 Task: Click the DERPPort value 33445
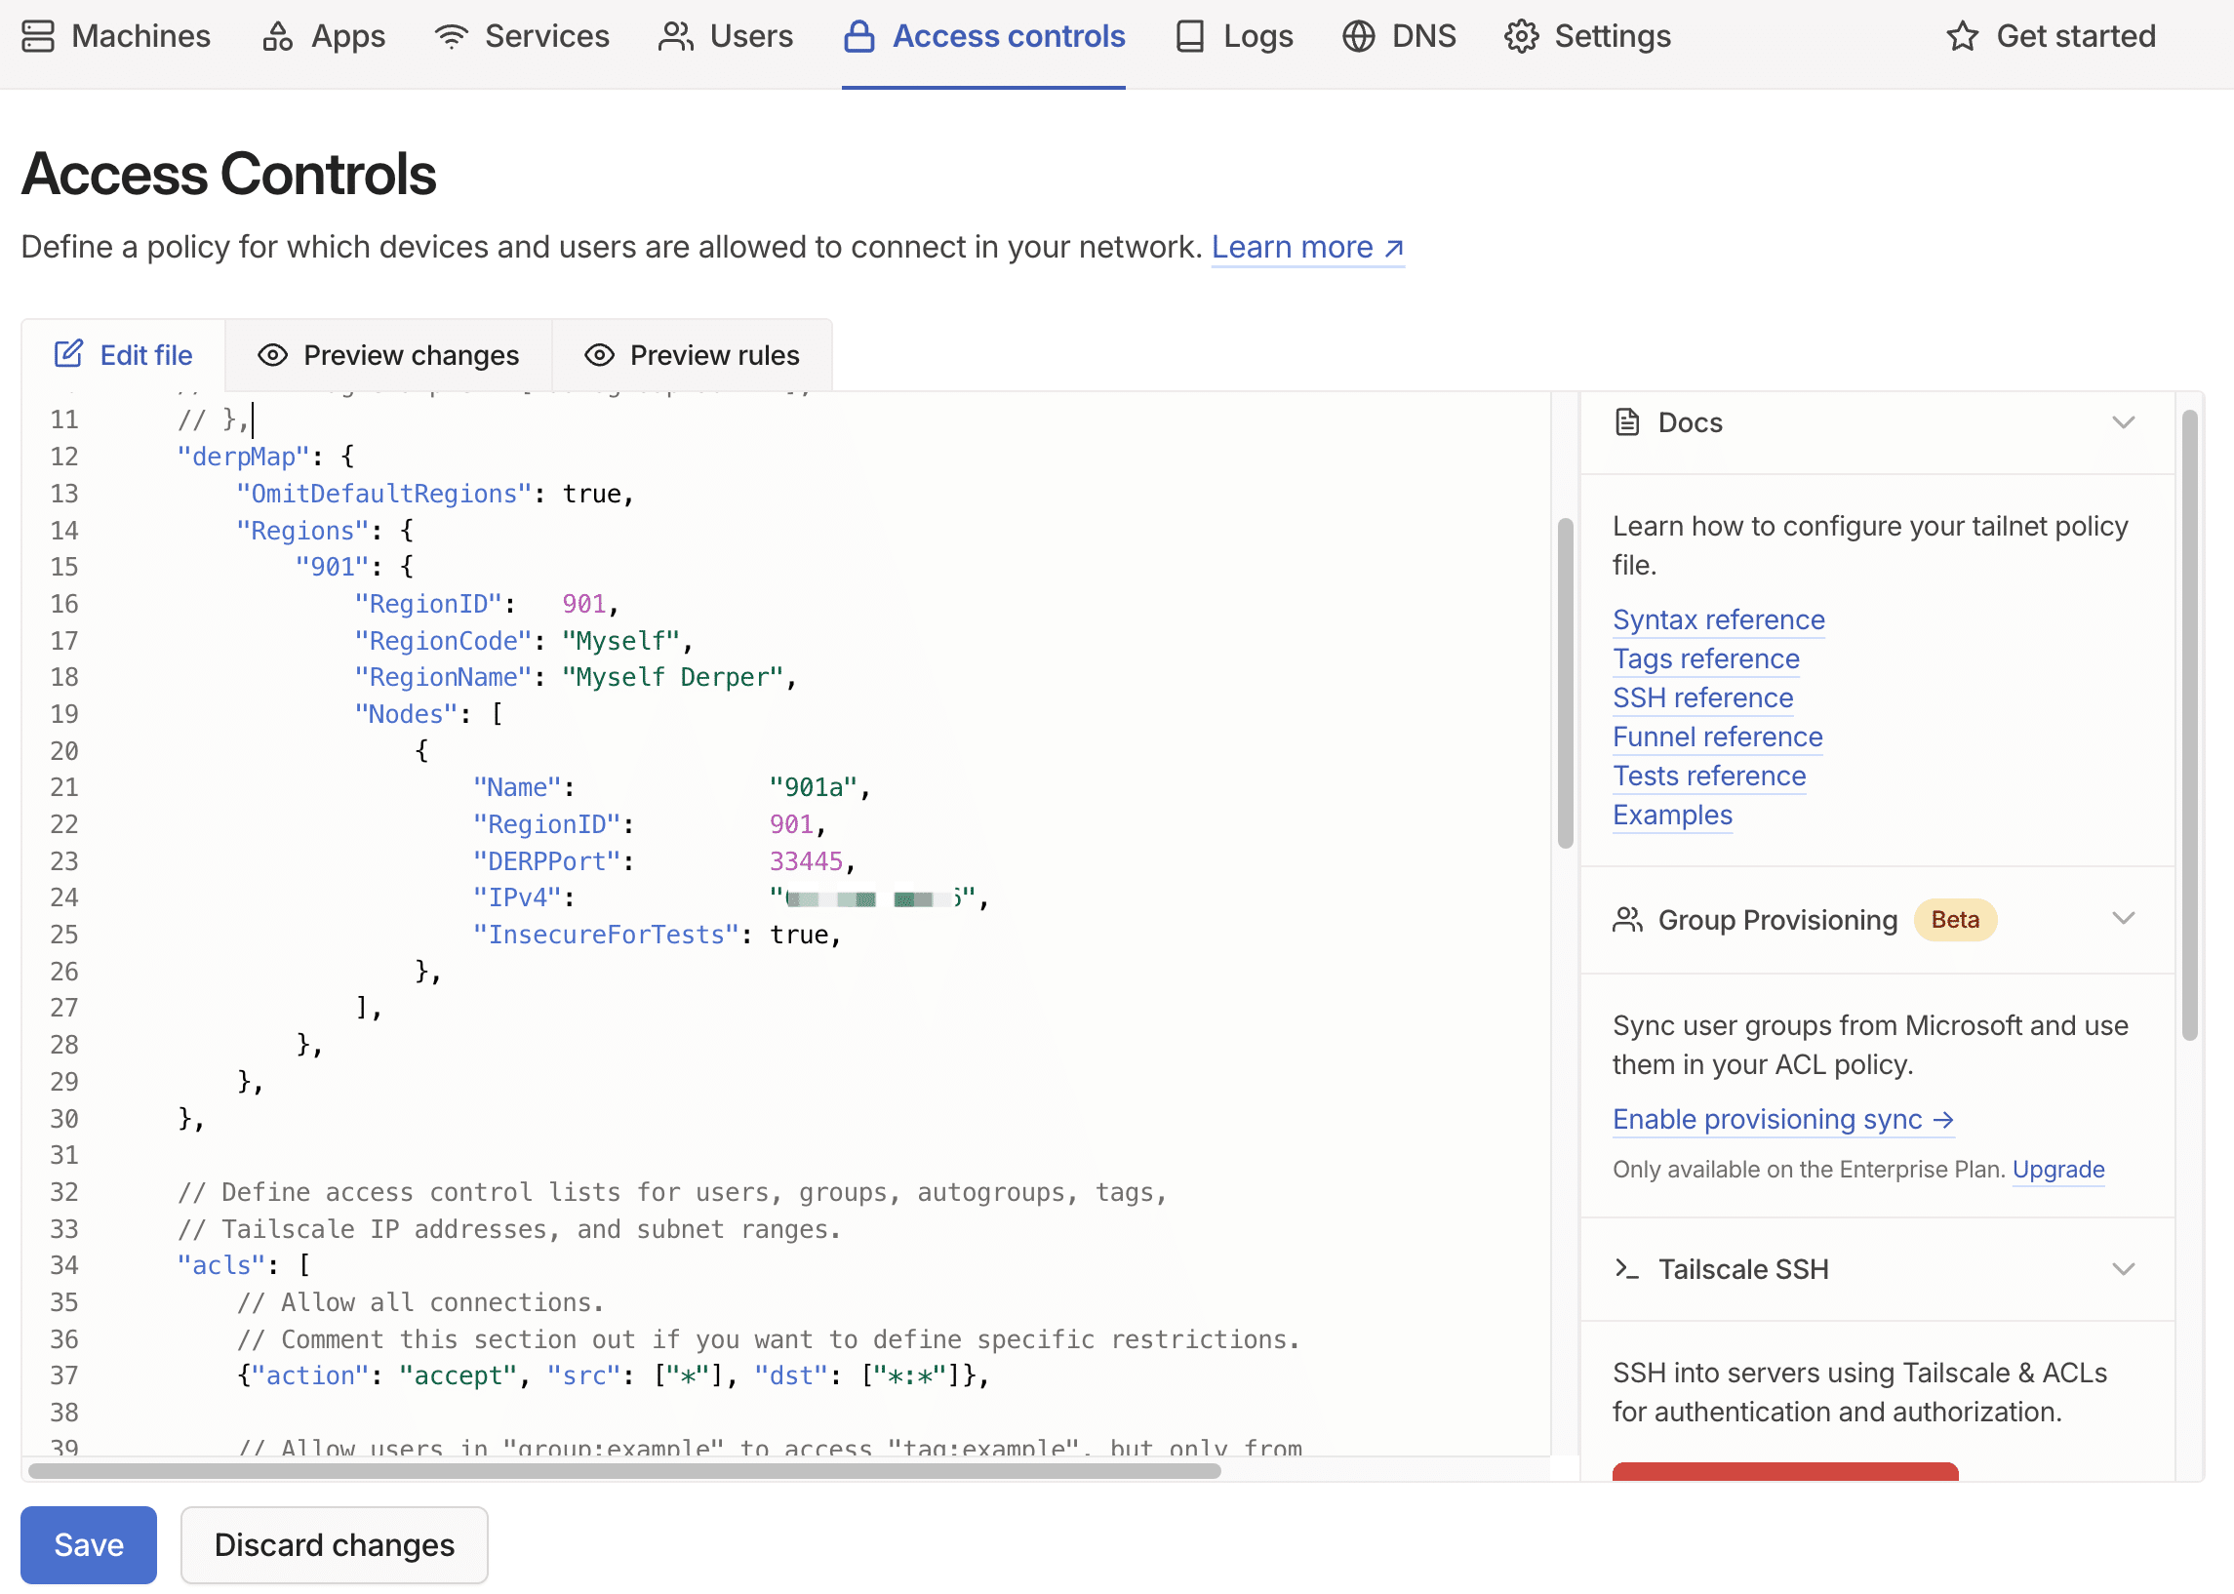[806, 860]
